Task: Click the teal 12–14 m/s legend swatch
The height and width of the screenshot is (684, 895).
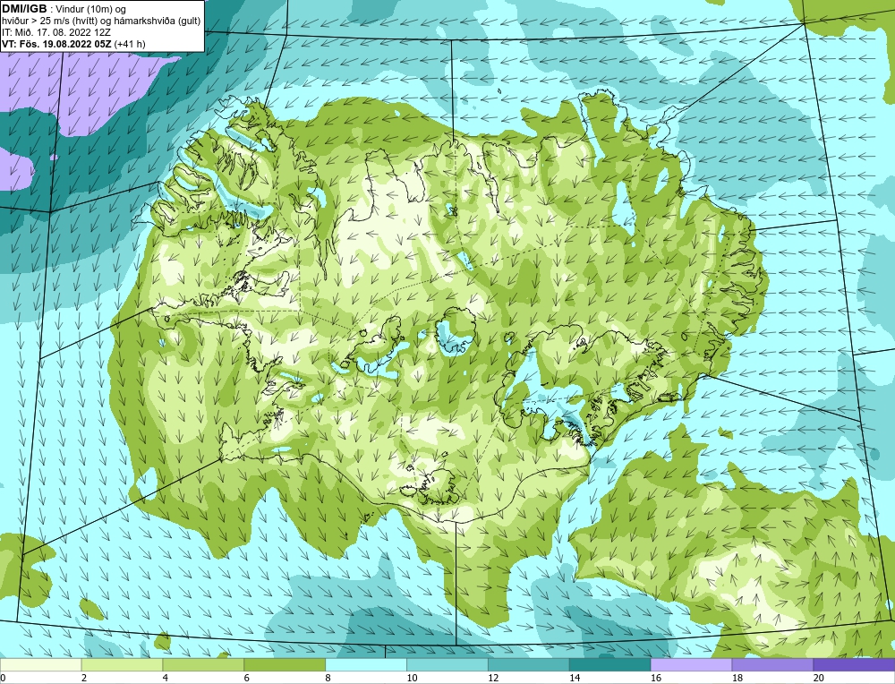Action: point(529,665)
